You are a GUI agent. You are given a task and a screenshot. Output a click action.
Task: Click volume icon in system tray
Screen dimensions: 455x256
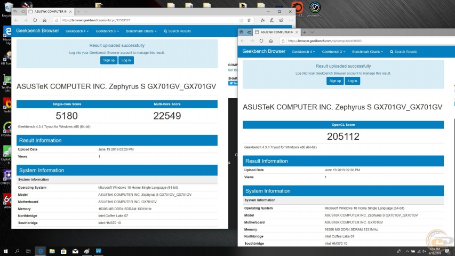pyautogui.click(x=424, y=251)
